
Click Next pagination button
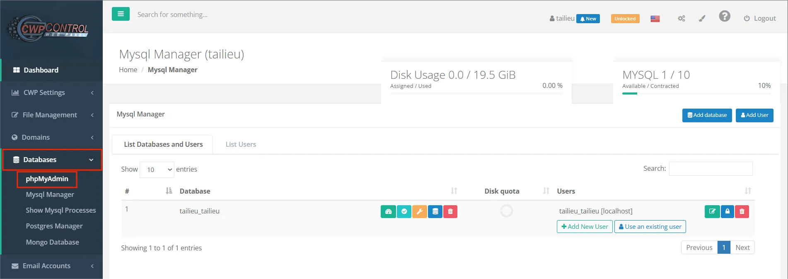click(x=742, y=247)
